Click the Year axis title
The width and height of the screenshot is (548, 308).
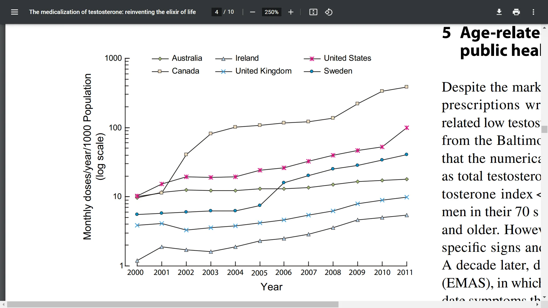pyautogui.click(x=271, y=287)
